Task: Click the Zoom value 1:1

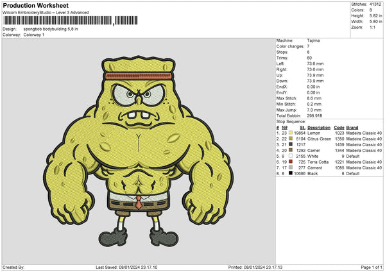Action: pos(372,27)
